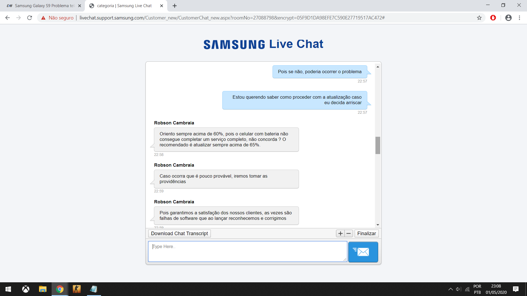Click message 'Pois garantimos a satisfação dos nossos clientes'
Image resolution: width=527 pixels, height=296 pixels.
226,215
